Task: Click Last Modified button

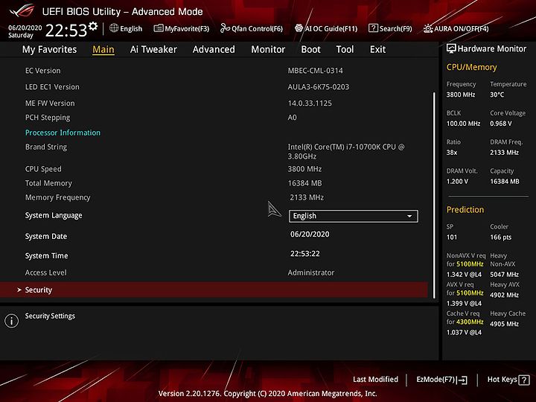Action: point(375,380)
